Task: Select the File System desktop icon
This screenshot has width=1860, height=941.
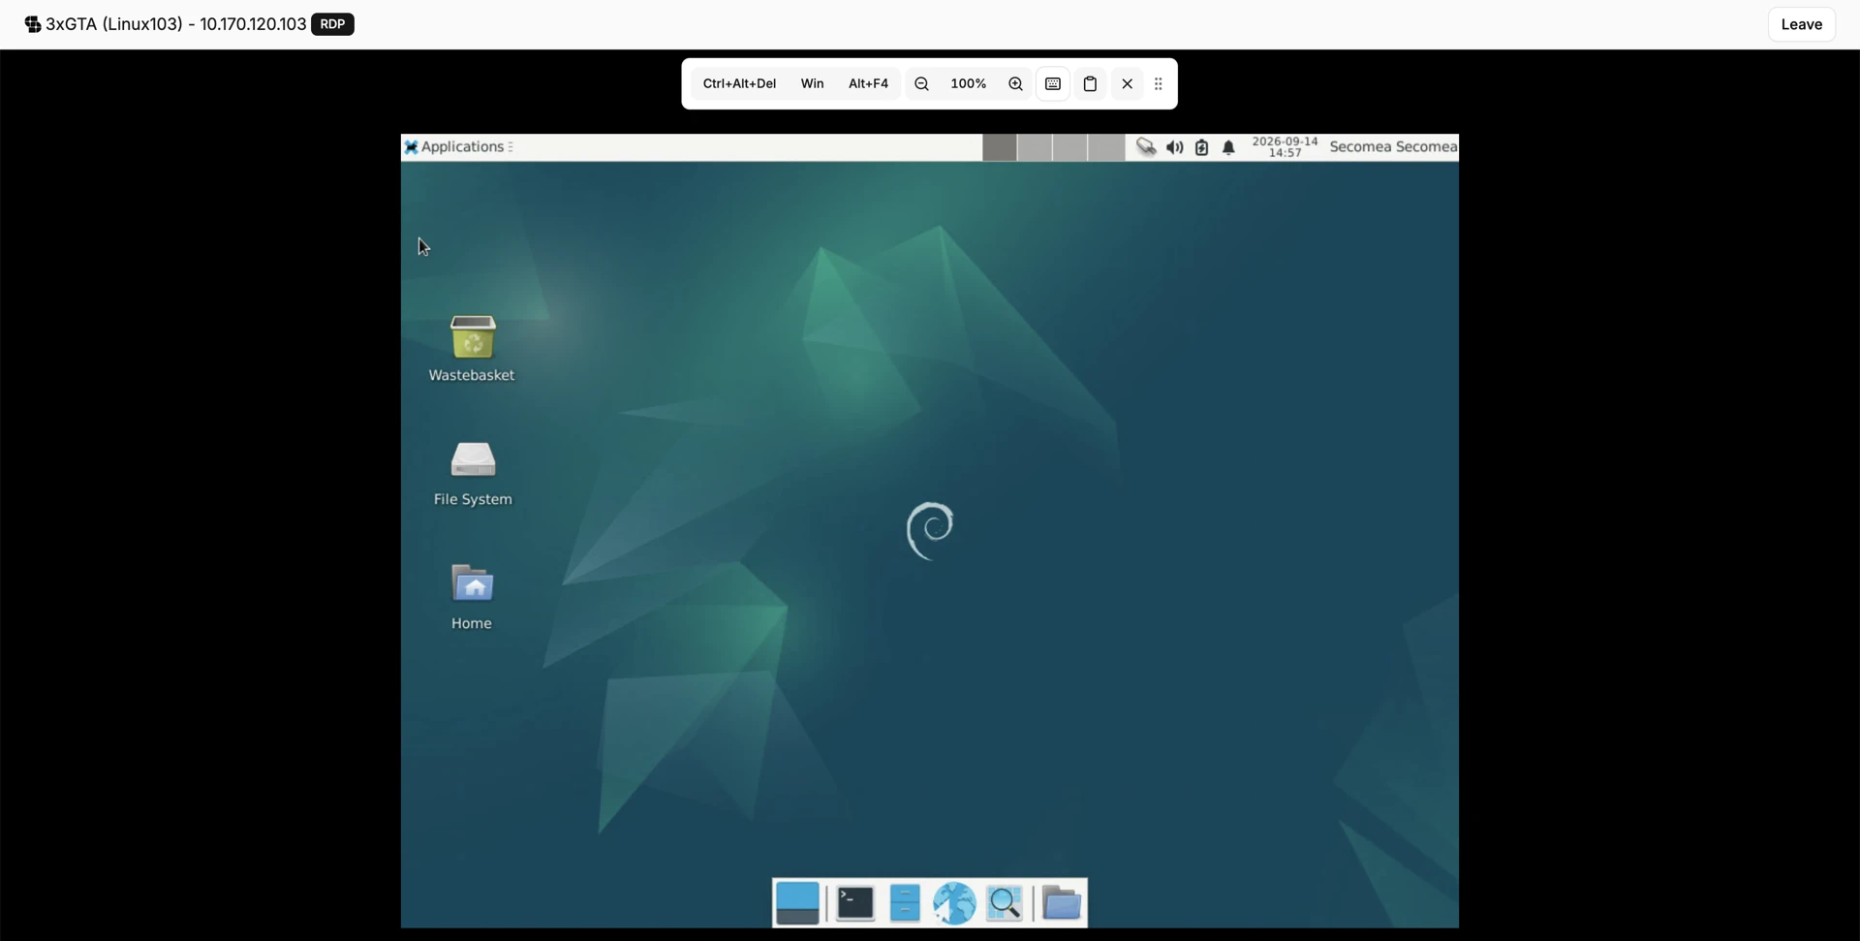Action: (473, 473)
